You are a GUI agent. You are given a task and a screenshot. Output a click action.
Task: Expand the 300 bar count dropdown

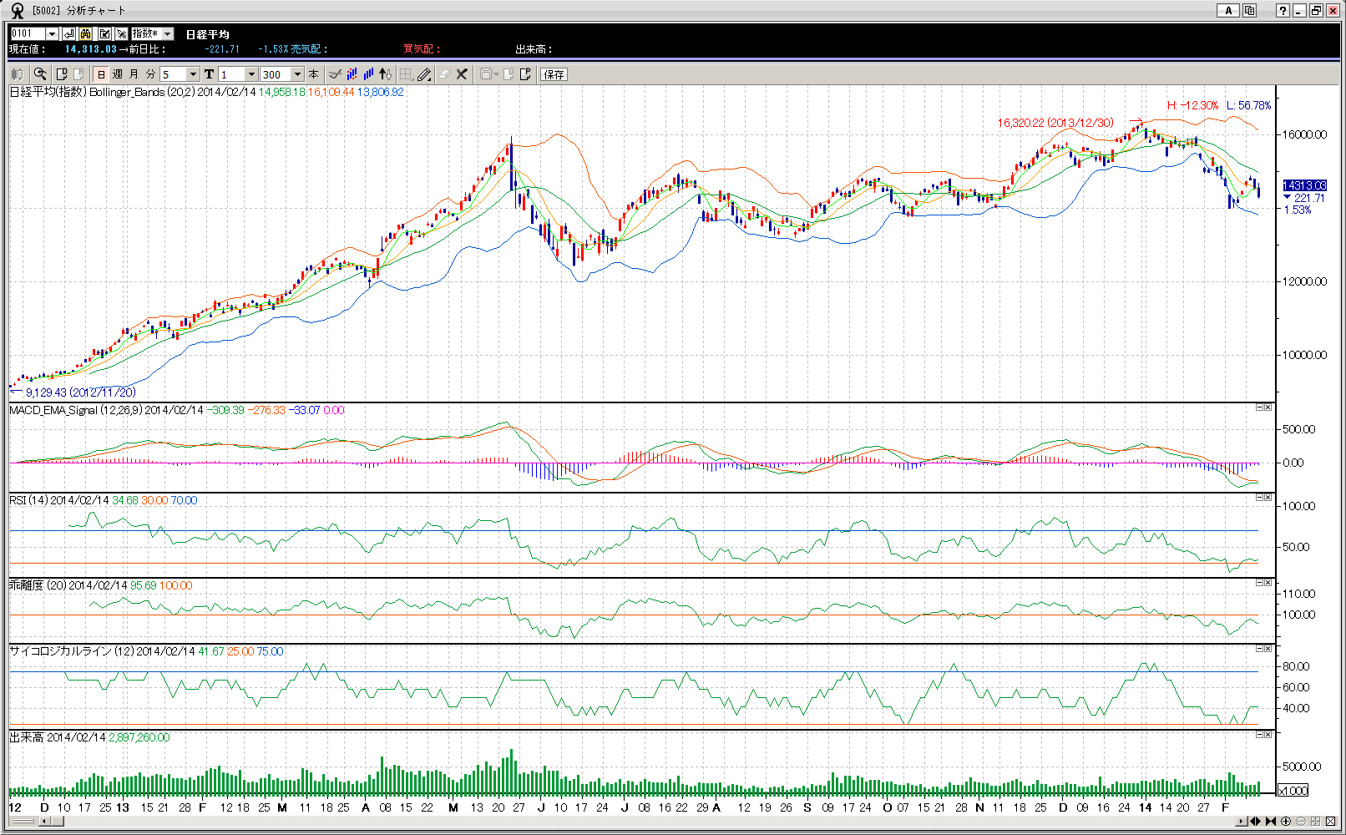point(297,74)
